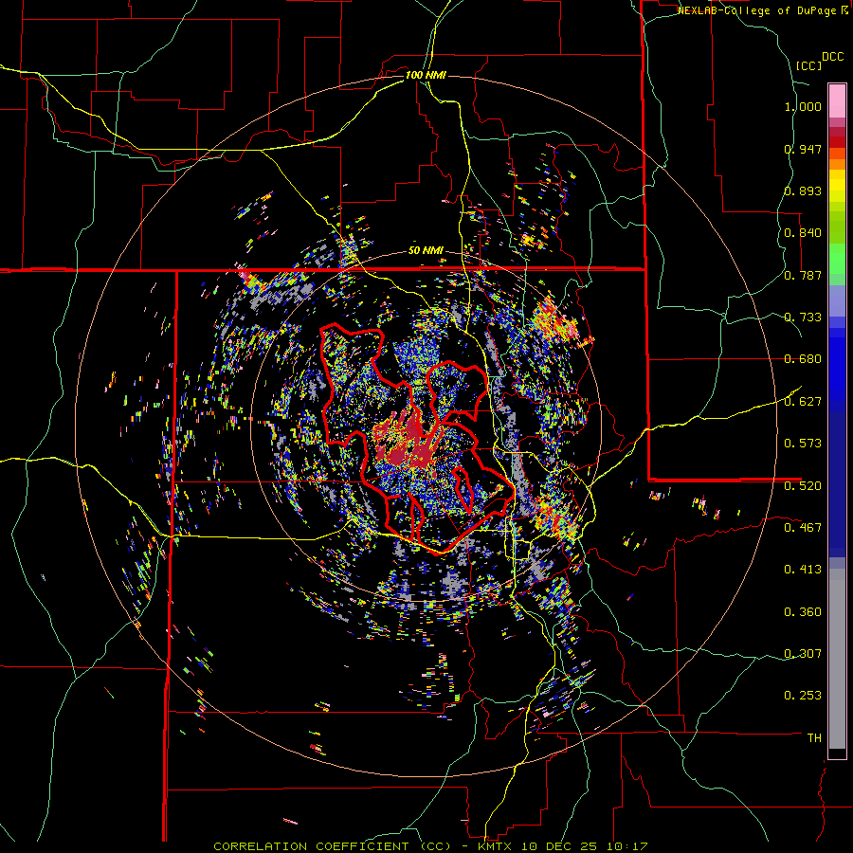This screenshot has height=853, width=853.
Task: Click the Correlation Coefficient KMTX caption
Action: [430, 846]
